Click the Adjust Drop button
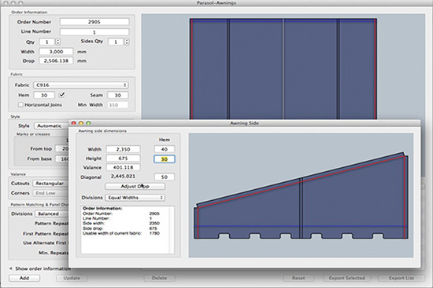The image size is (433, 288). (x=135, y=187)
